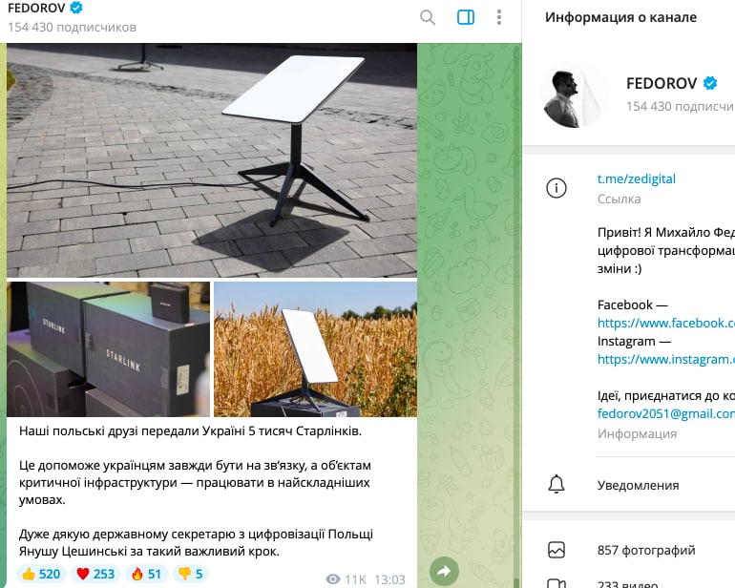Open the 857 фотографий media section
The image size is (735, 588).
point(628,550)
